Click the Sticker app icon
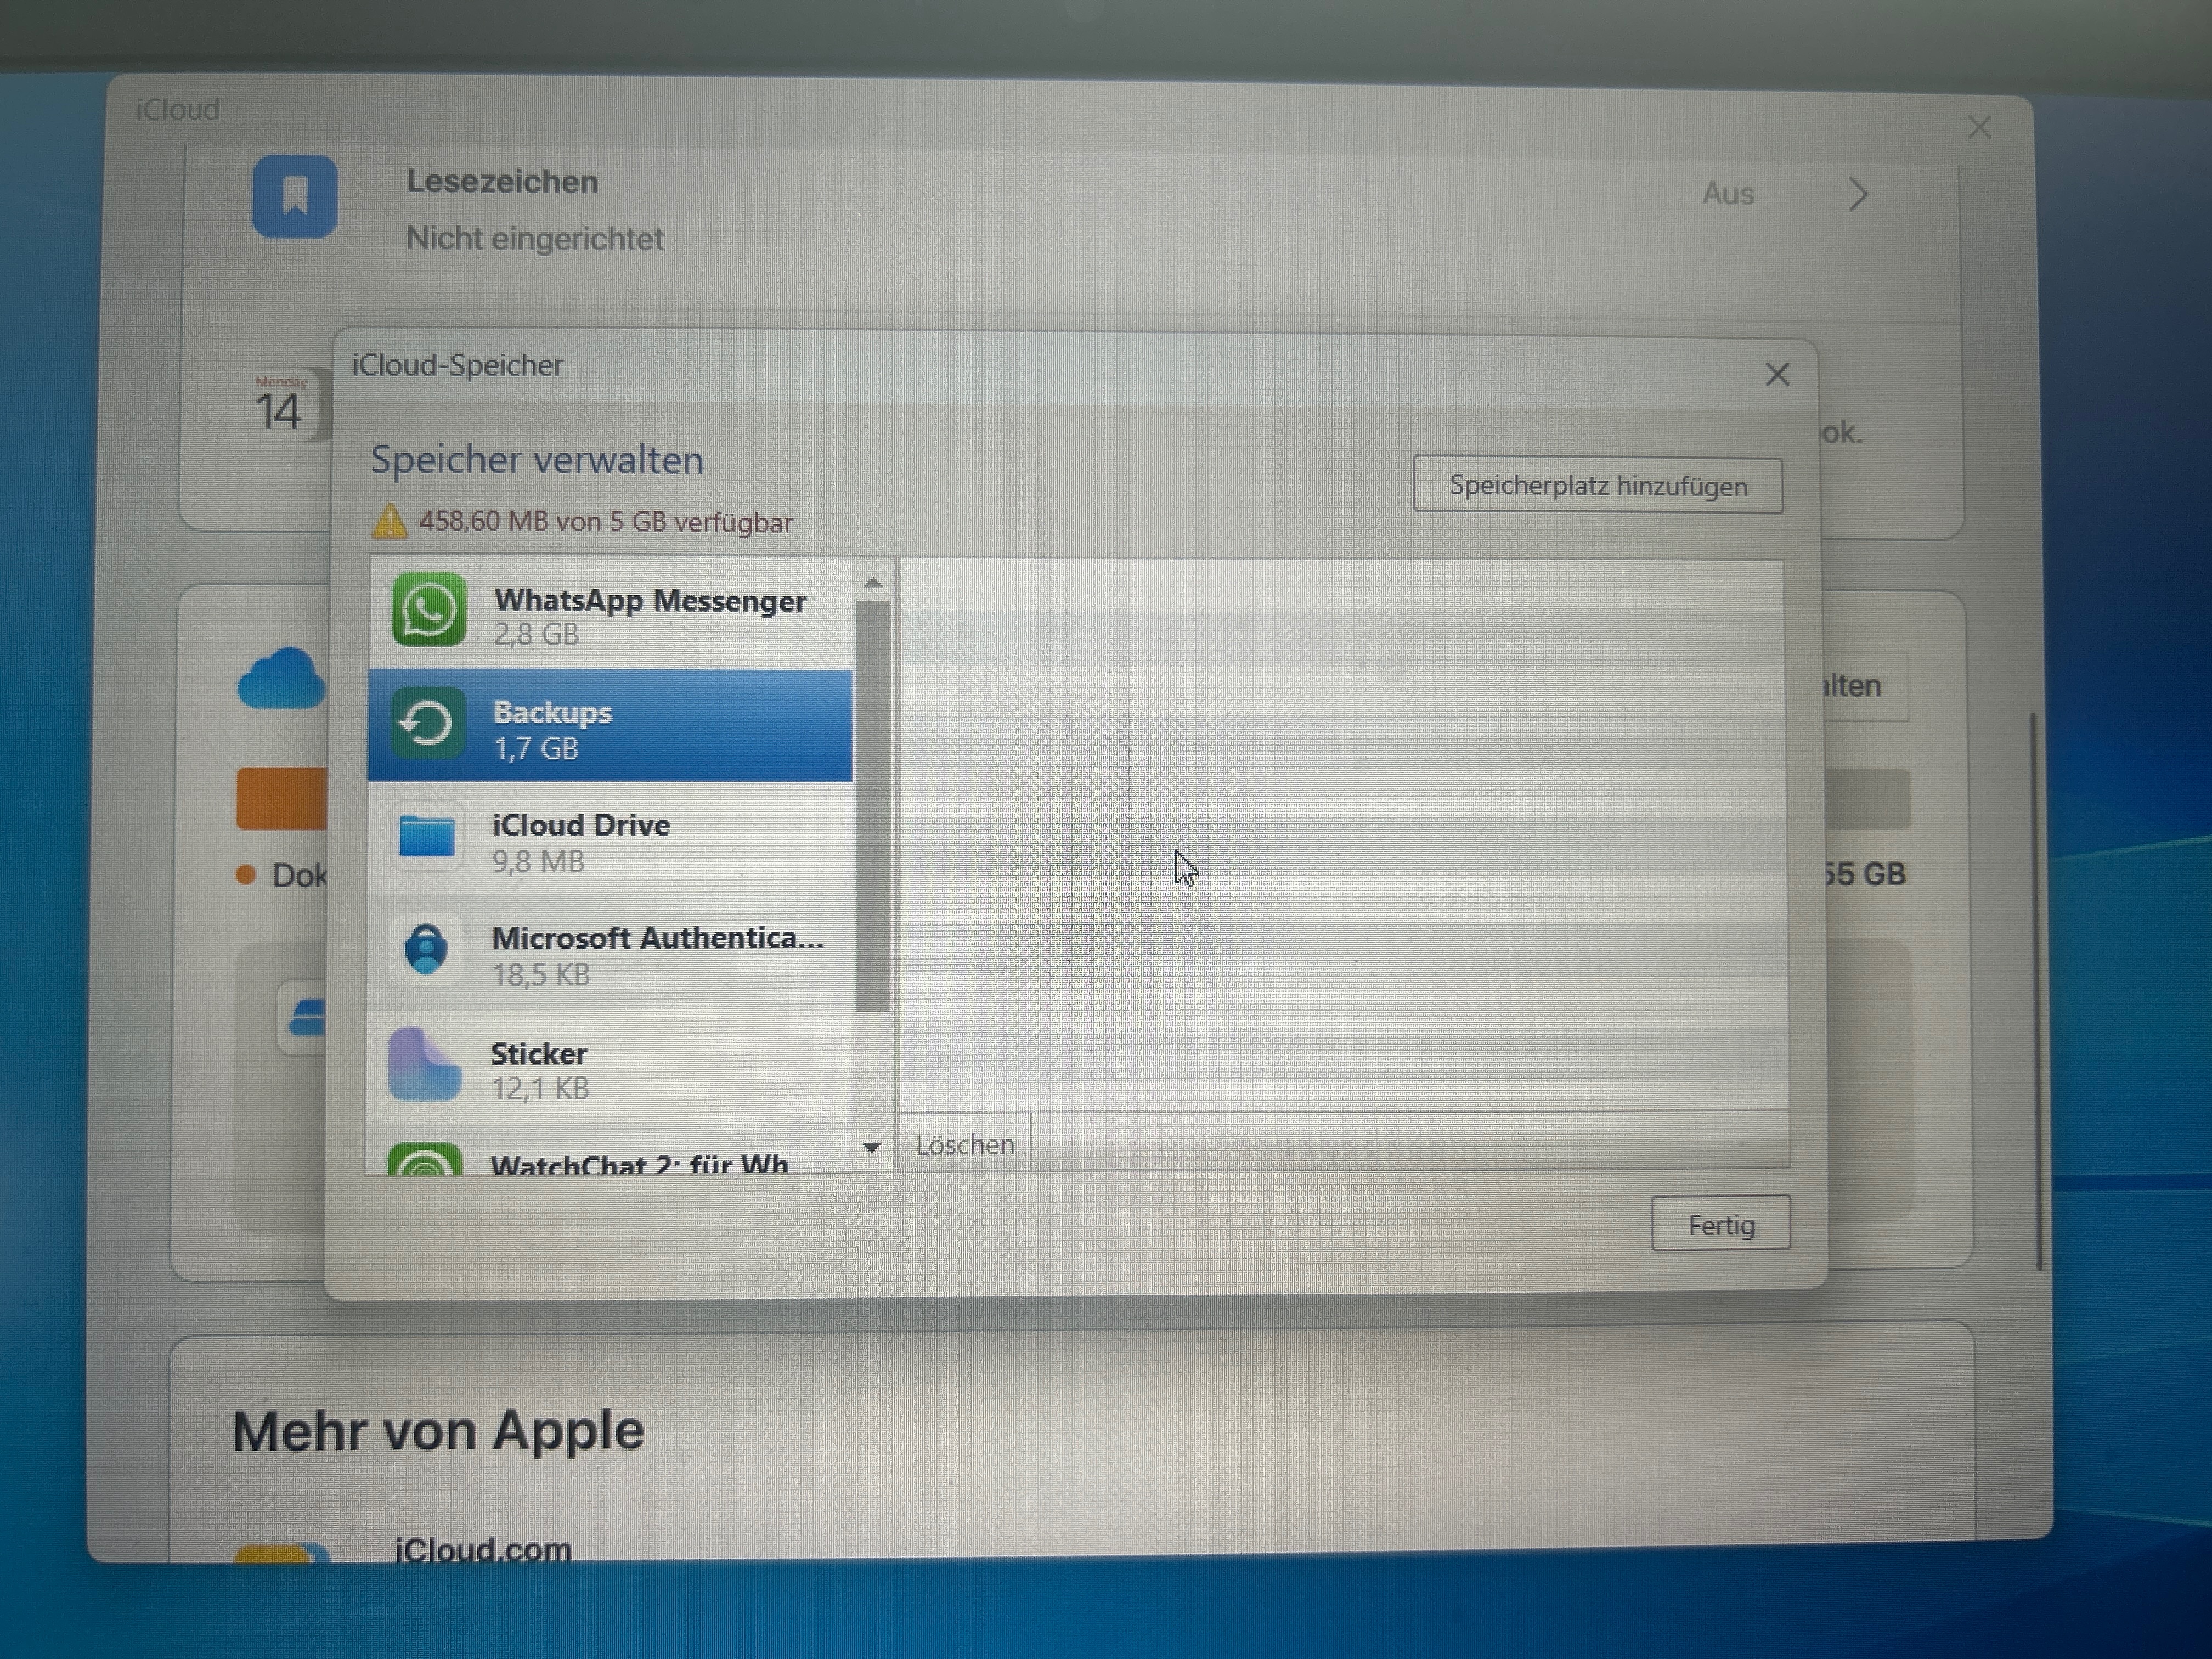Viewport: 2212px width, 1659px height. tap(425, 1065)
